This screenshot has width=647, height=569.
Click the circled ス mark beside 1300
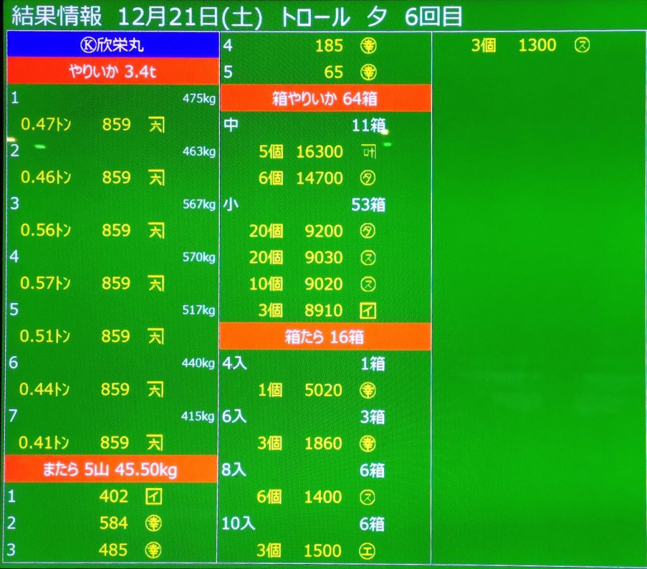pyautogui.click(x=582, y=45)
